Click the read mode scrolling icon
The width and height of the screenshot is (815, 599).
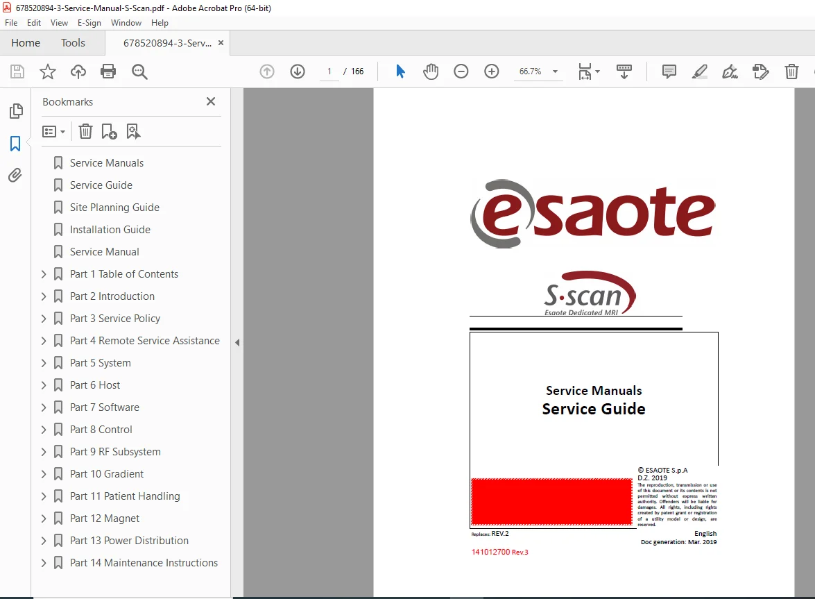pos(624,71)
